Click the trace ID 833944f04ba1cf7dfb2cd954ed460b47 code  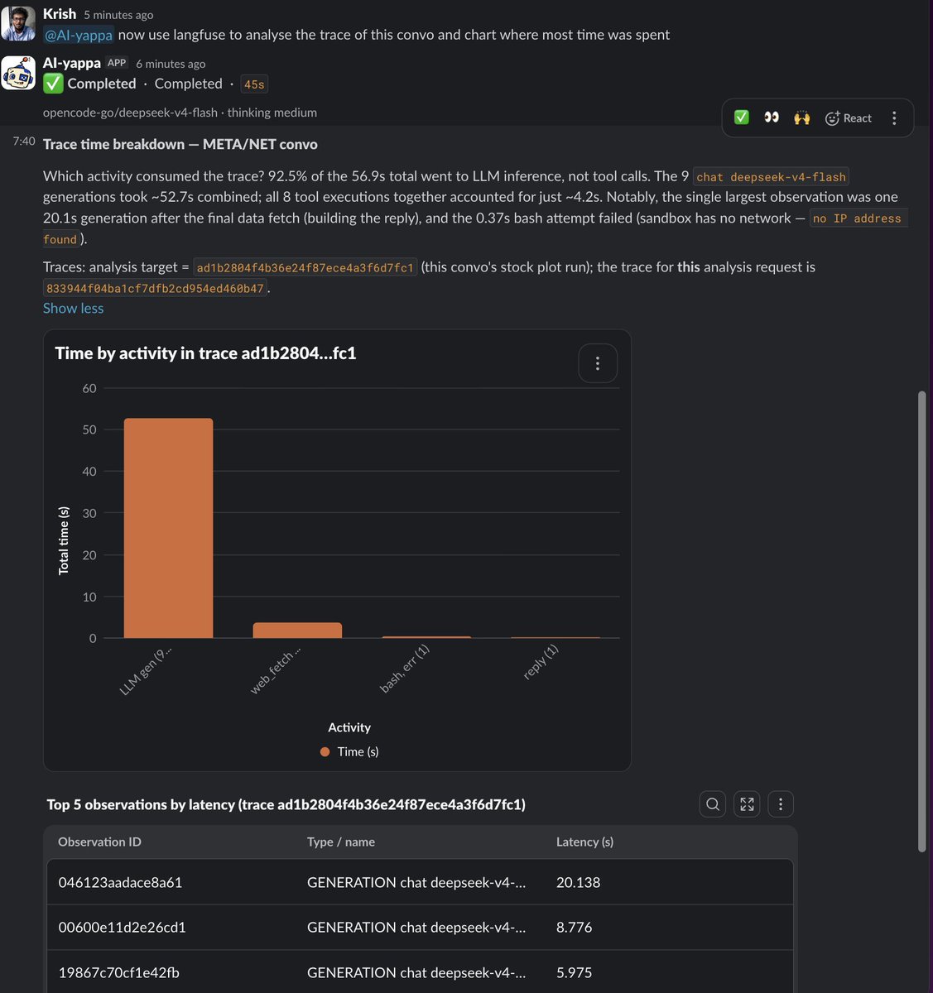[x=155, y=288]
